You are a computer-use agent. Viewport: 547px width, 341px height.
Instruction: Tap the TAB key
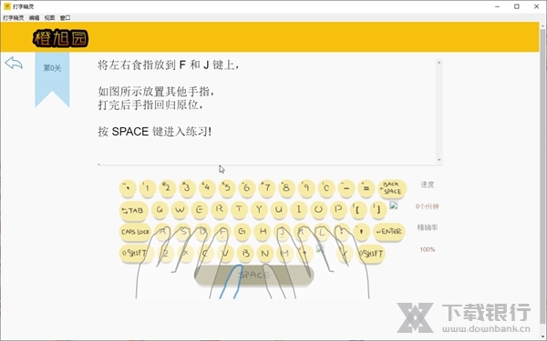(134, 211)
